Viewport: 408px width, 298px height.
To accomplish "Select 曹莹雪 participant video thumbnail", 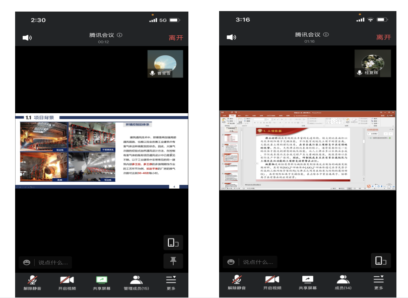I will coord(165,64).
